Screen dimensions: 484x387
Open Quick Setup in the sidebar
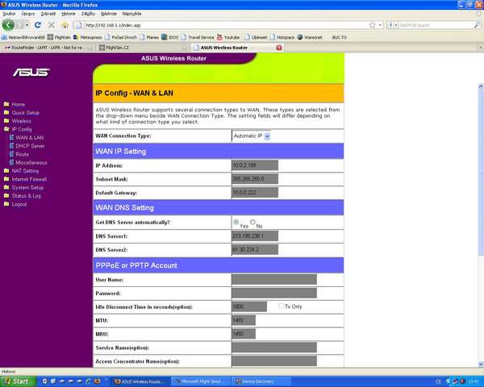21,113
